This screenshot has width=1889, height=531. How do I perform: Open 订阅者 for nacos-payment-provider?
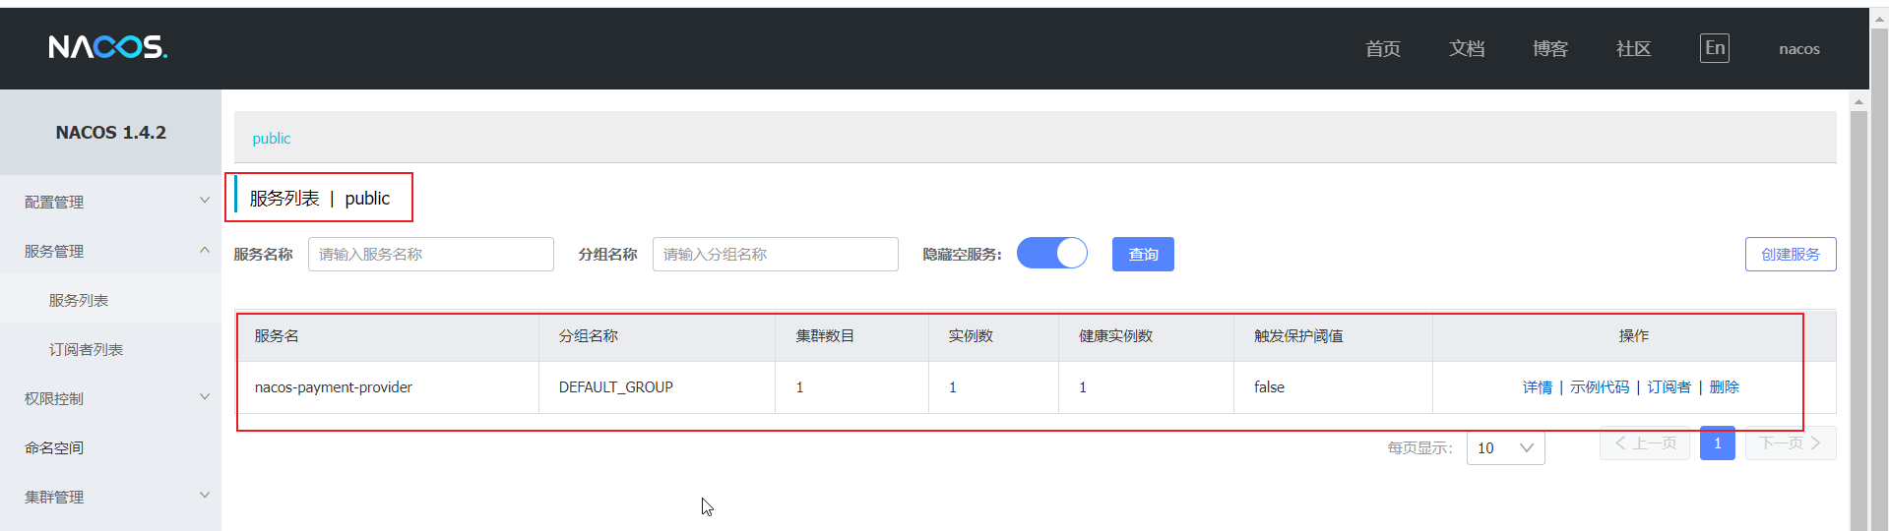coord(1669,387)
